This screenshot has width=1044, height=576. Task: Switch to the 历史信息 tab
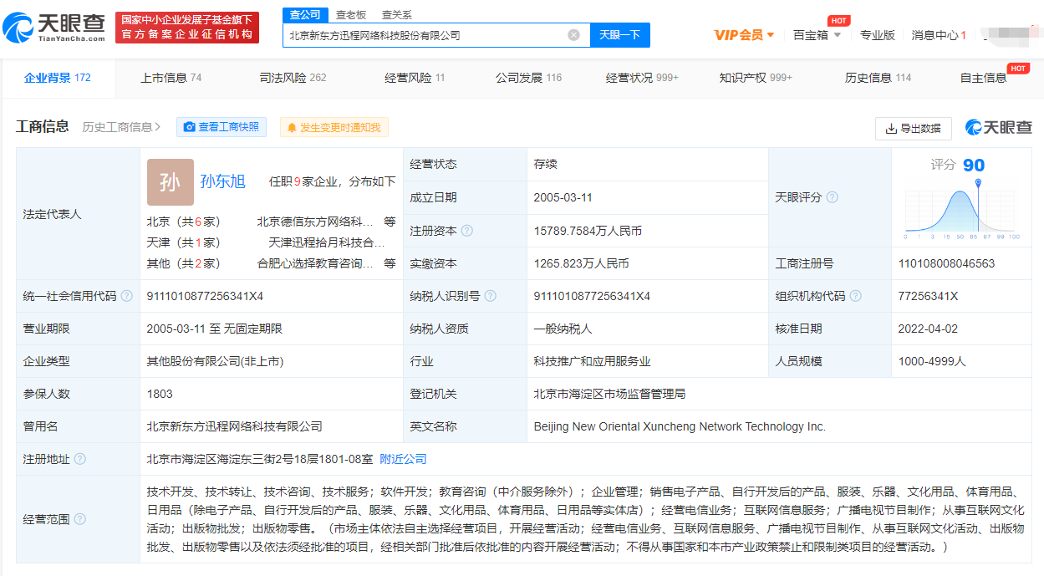878,78
